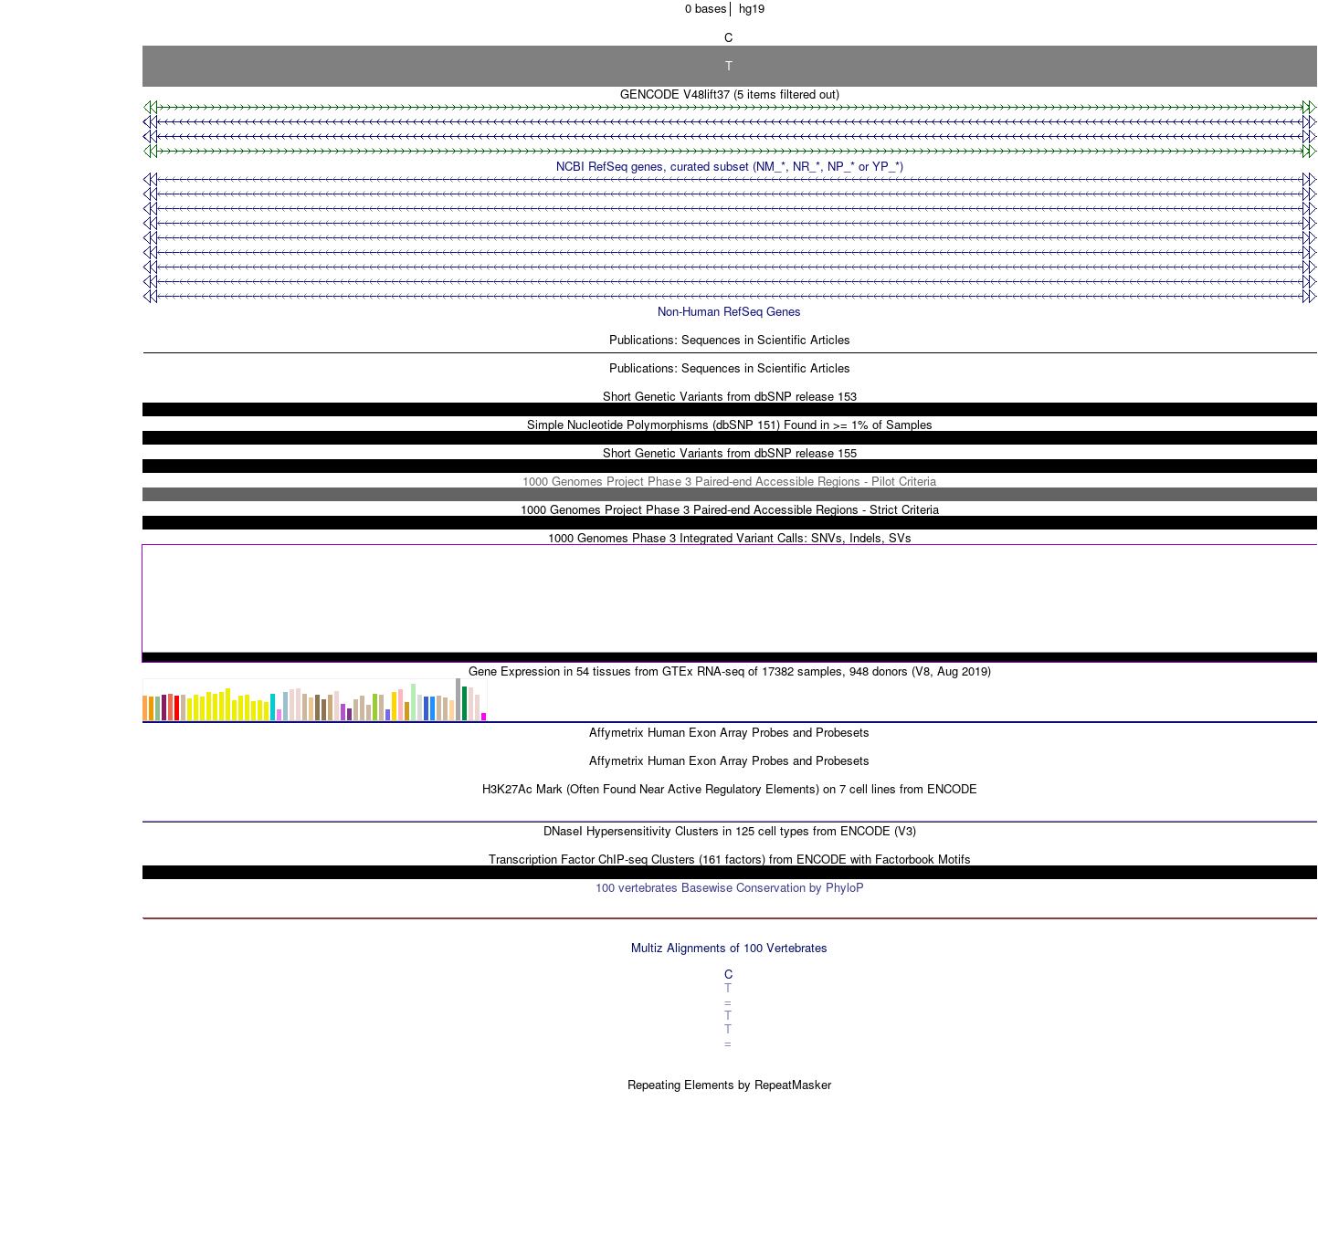Click the '0 bases' scale label
Screen dimensions: 1318x1237
[x=705, y=9]
